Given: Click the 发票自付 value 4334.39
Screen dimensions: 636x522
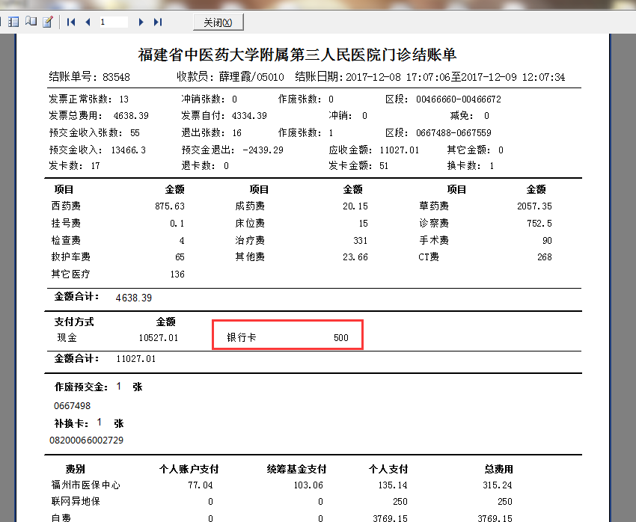Looking at the screenshot, I should (x=249, y=116).
